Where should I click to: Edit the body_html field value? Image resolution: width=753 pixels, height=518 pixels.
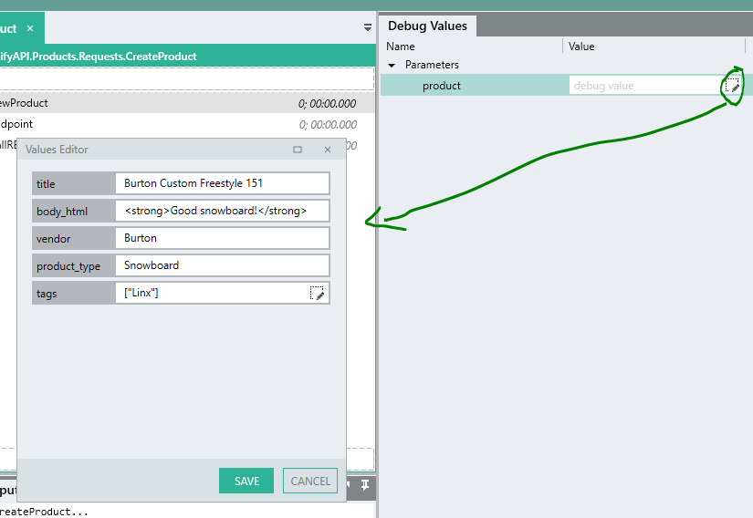tap(223, 211)
